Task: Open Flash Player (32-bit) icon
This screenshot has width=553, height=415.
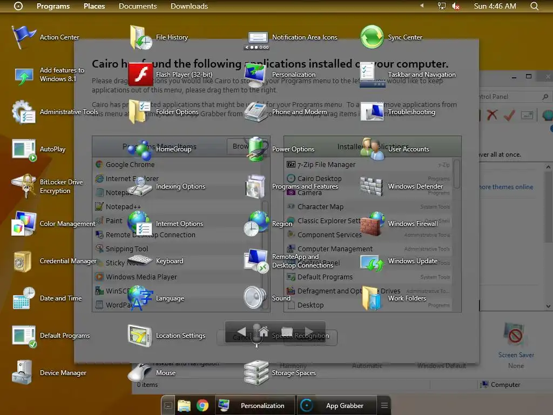Action: click(140, 74)
